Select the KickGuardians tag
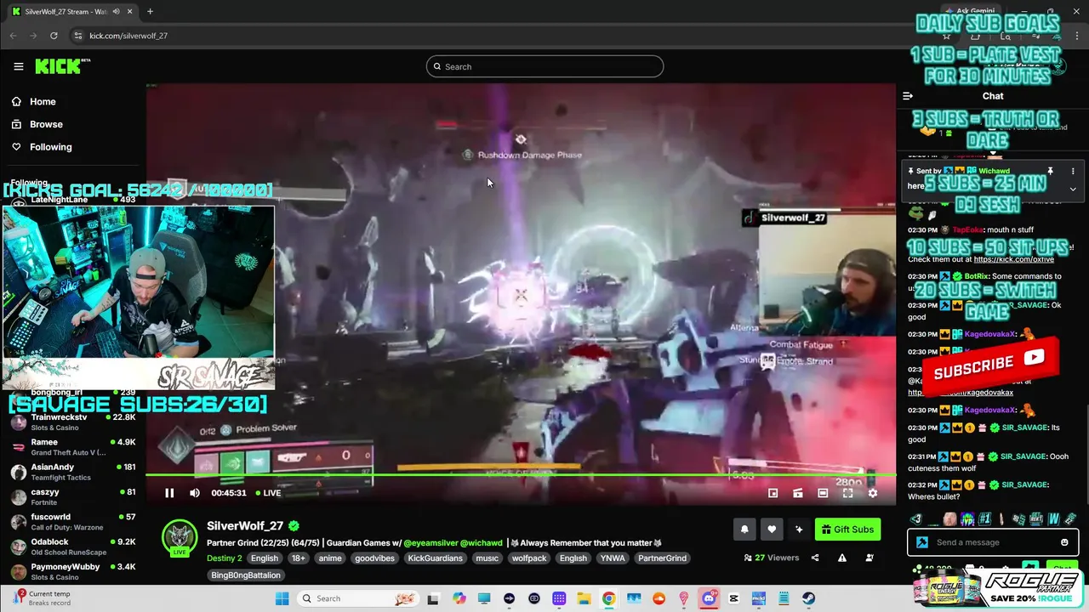The image size is (1089, 612). 435,558
